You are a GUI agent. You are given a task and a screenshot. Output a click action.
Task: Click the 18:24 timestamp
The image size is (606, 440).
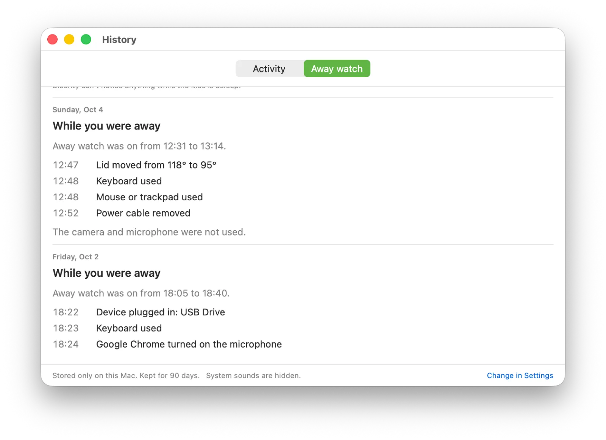pos(66,344)
